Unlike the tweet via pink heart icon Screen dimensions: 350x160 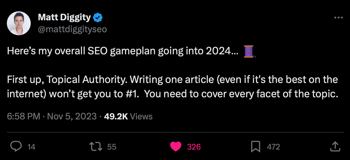tap(176, 147)
